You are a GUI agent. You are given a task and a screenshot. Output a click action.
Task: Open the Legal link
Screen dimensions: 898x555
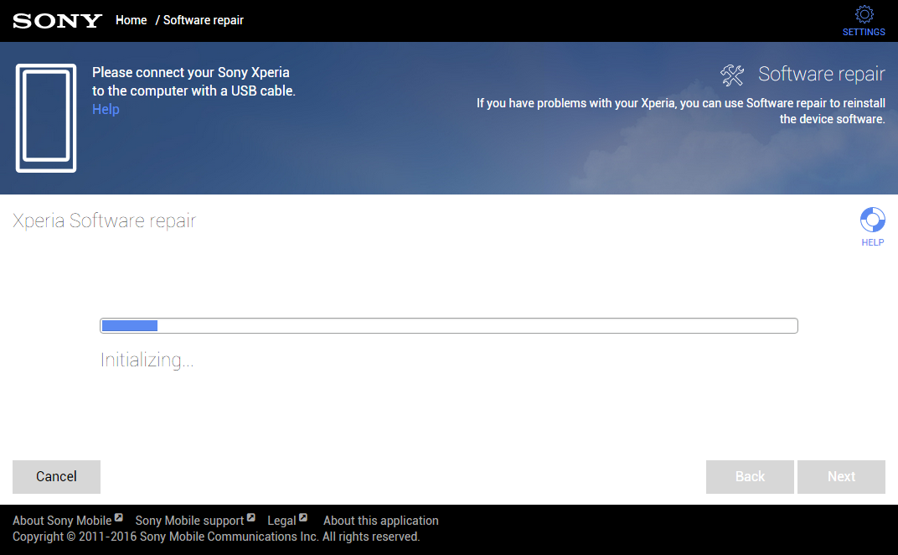[281, 521]
